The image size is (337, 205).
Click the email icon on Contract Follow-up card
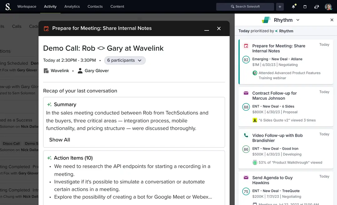pyautogui.click(x=246, y=93)
